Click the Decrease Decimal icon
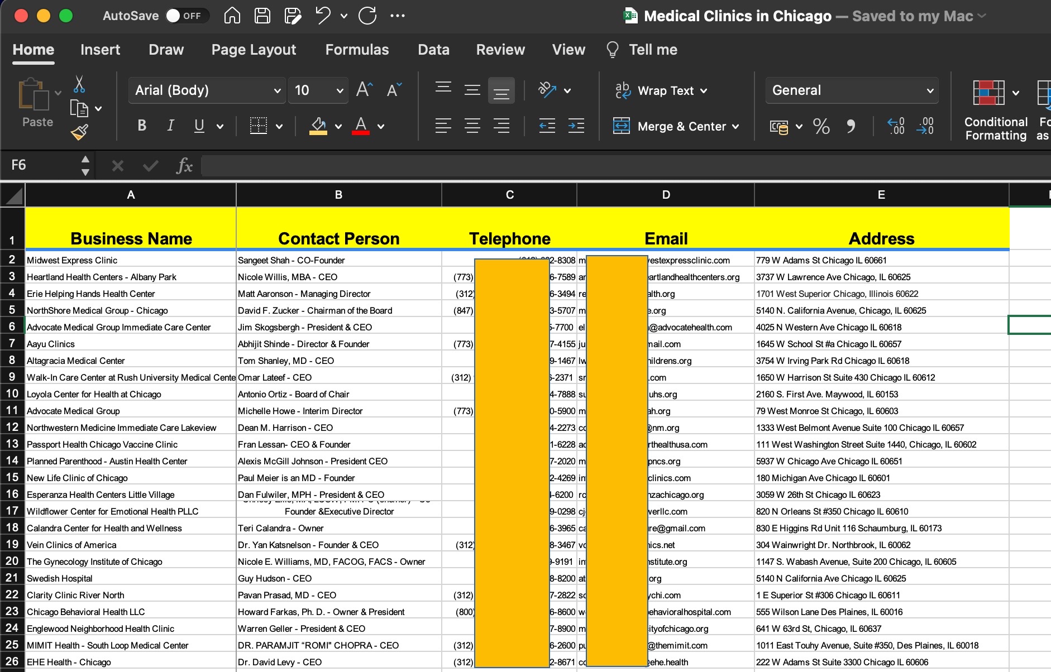 (925, 126)
